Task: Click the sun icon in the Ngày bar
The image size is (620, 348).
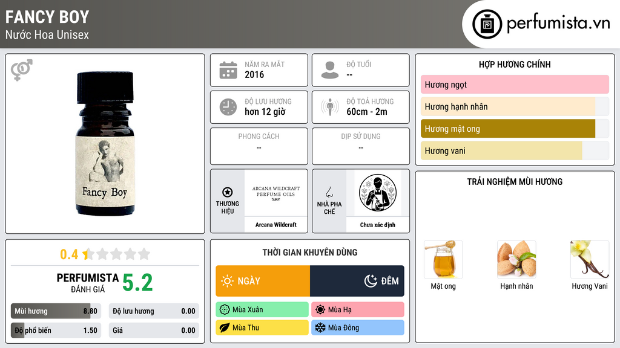Action: point(227,281)
